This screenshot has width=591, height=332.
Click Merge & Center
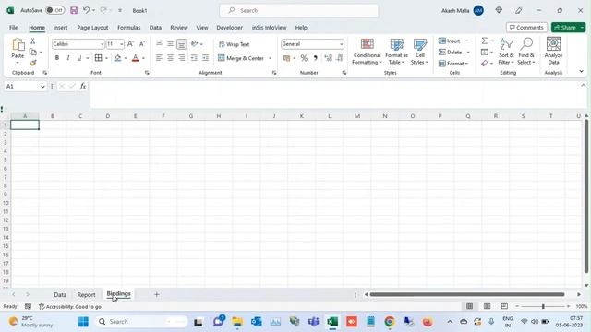point(241,58)
